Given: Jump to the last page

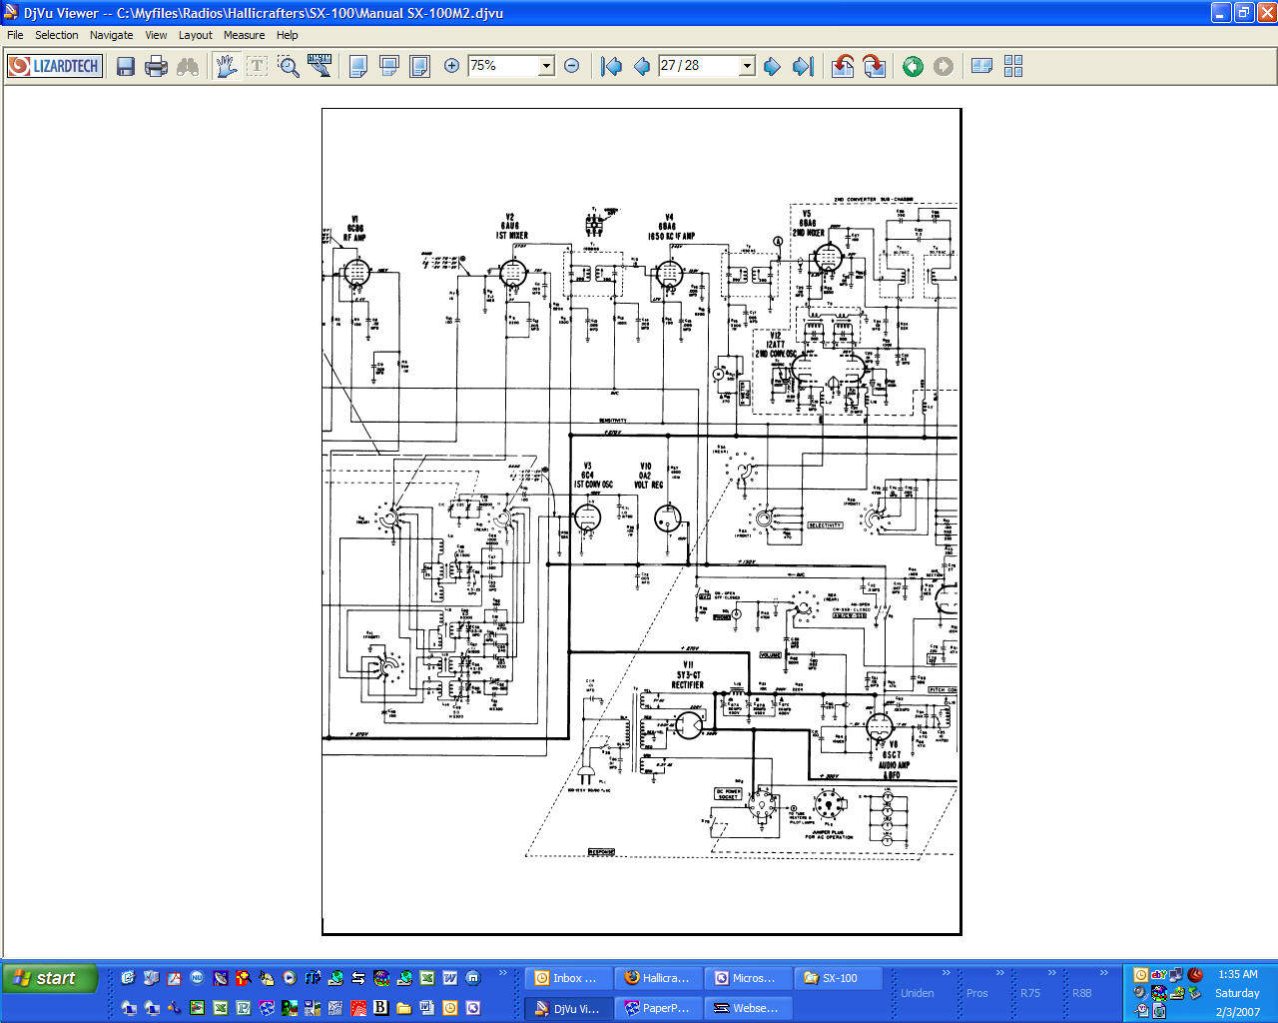Looking at the screenshot, I should pyautogui.click(x=803, y=66).
